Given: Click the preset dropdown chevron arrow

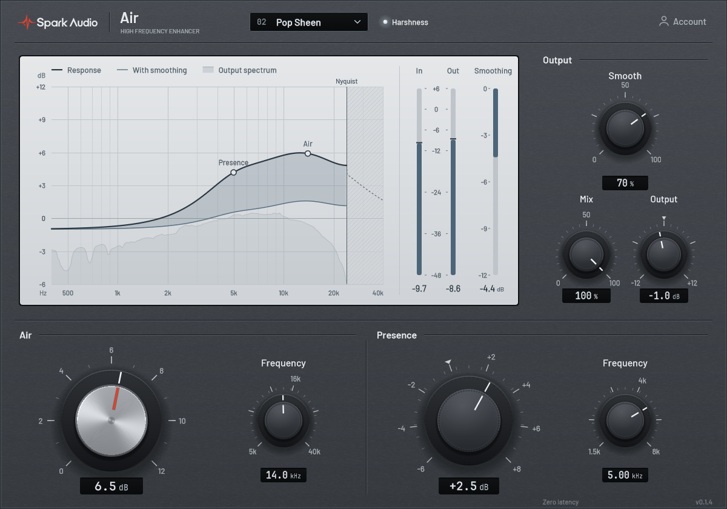Looking at the screenshot, I should [x=357, y=22].
